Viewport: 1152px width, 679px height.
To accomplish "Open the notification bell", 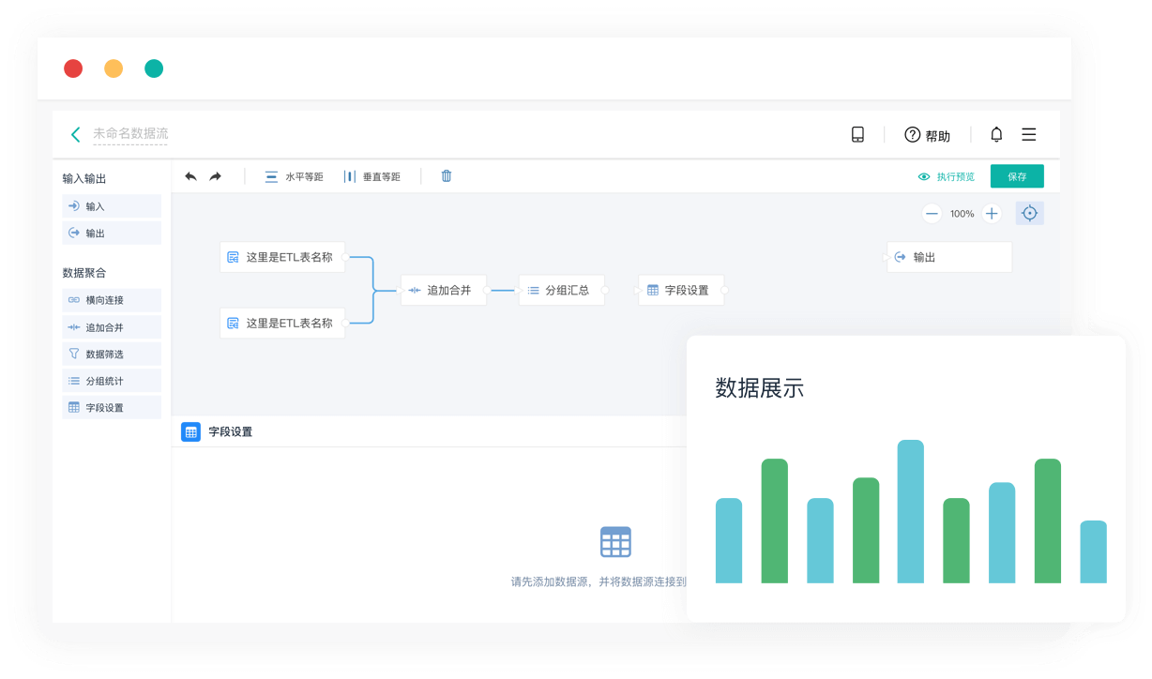I will click(x=996, y=134).
